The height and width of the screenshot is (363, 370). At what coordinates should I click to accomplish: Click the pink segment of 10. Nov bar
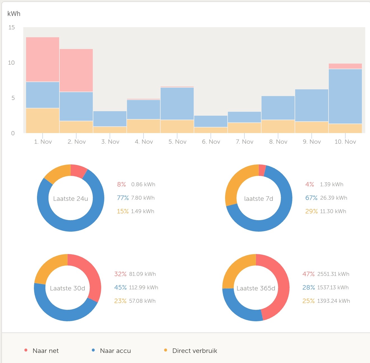(x=345, y=66)
